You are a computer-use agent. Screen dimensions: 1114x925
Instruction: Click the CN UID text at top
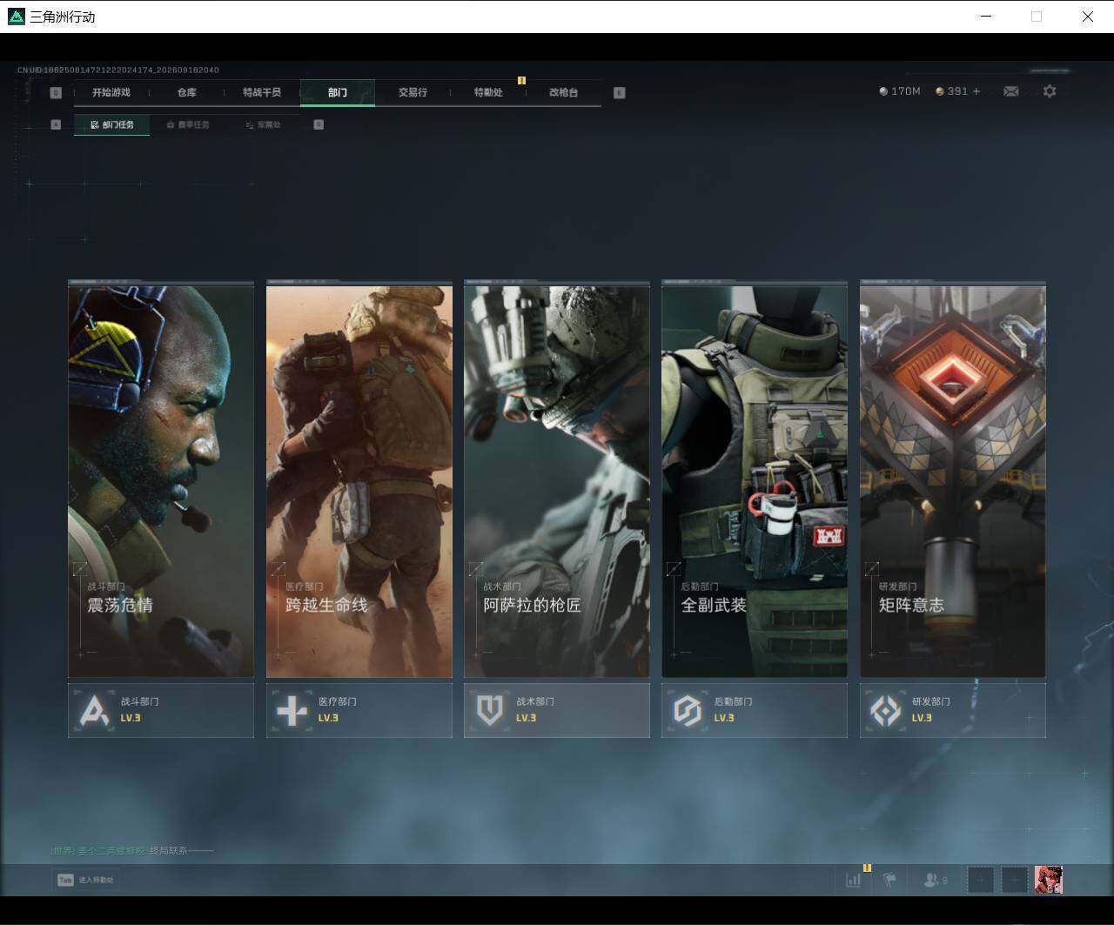118,70
